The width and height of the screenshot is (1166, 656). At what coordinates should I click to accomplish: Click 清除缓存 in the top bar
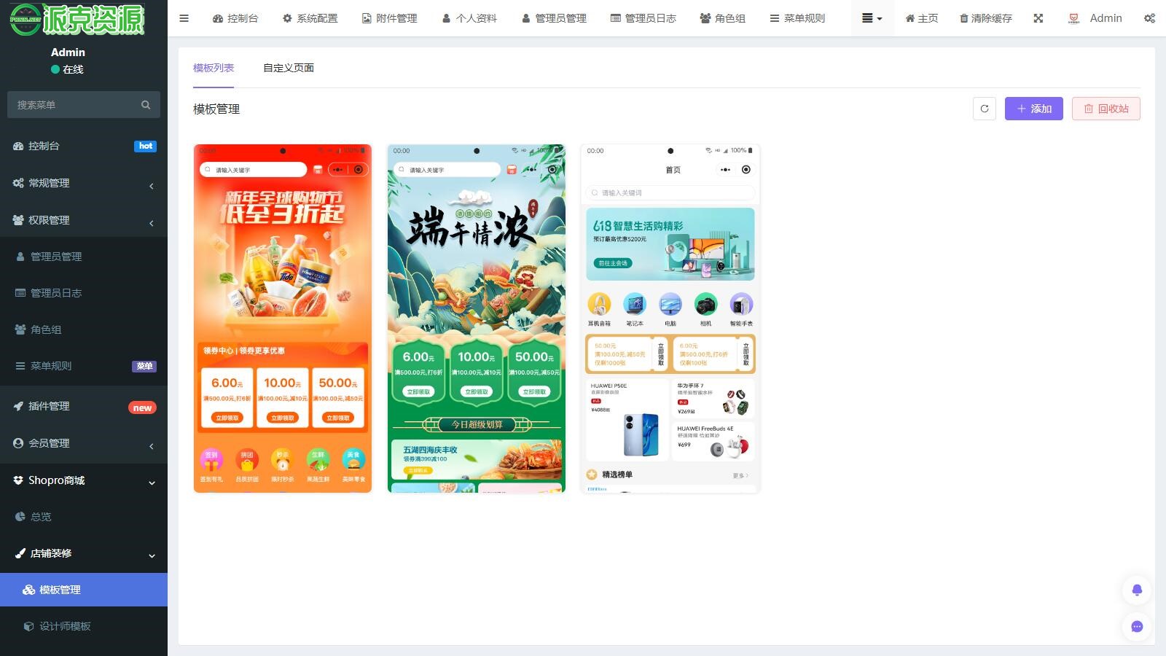point(985,18)
